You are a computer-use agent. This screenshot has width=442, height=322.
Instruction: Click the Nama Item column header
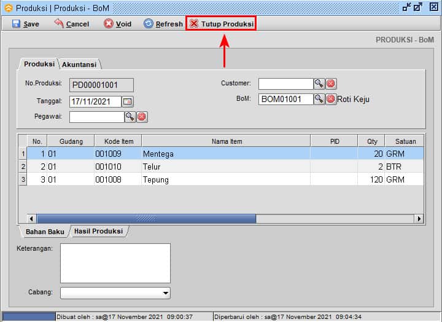[226, 141]
